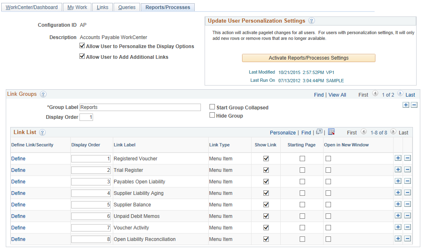Enable Start Group Collapsed

(212, 107)
